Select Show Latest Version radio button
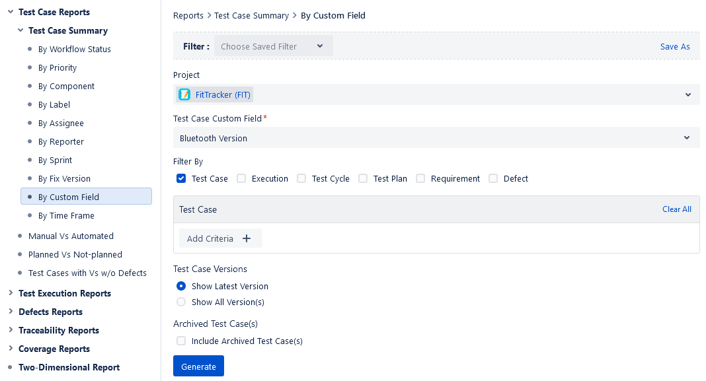This screenshot has width=706, height=381. [180, 286]
